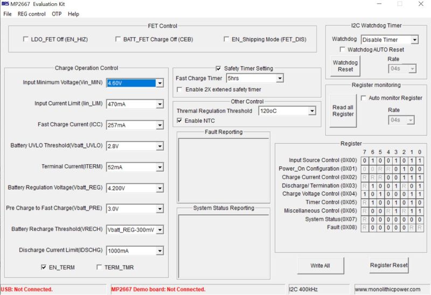Click the Input Source Control (0X00) label

point(323,160)
